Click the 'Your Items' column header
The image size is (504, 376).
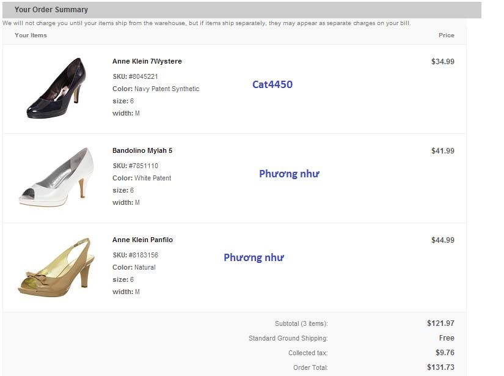[31, 35]
